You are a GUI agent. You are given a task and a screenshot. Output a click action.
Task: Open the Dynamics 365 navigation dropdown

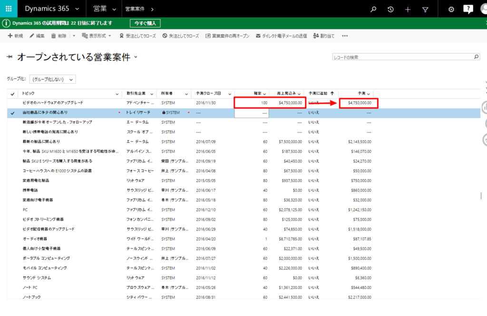coord(78,9)
